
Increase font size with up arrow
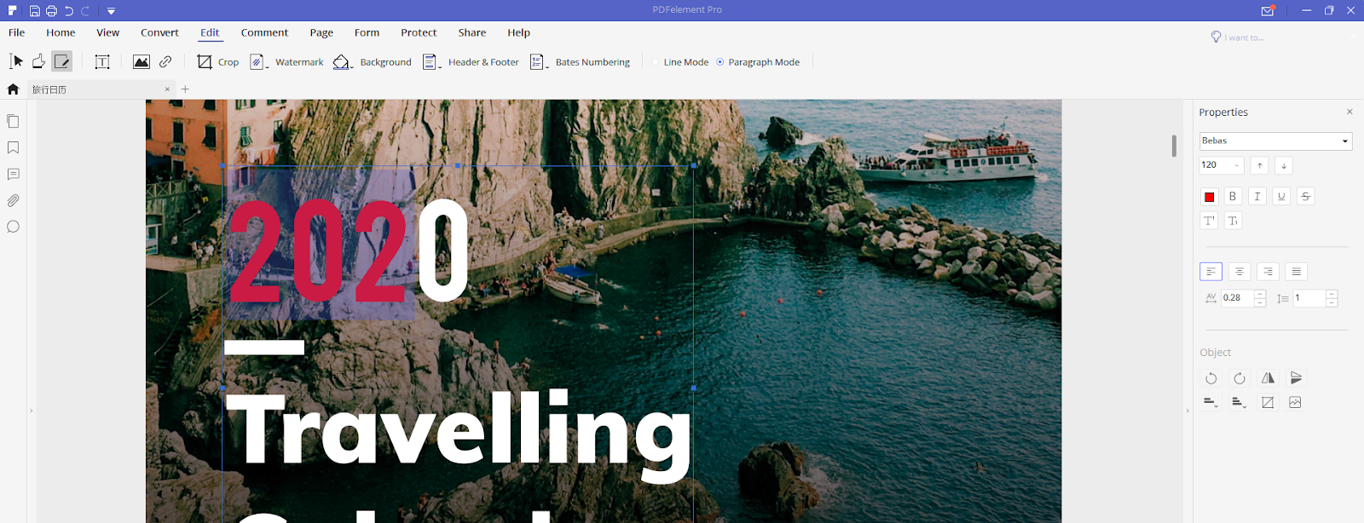tap(1260, 165)
